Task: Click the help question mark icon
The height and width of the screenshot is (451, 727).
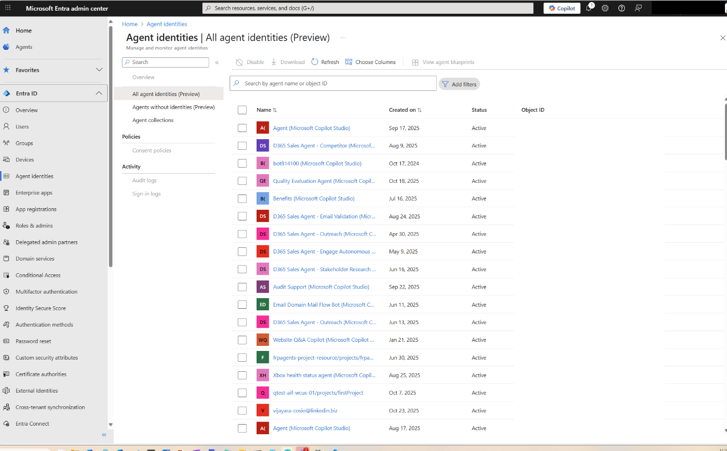Action: 621,8
